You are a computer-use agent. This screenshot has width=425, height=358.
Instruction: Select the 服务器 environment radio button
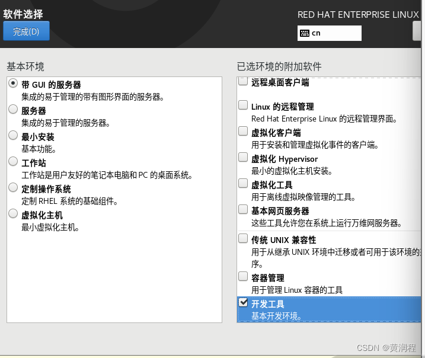pyautogui.click(x=13, y=109)
